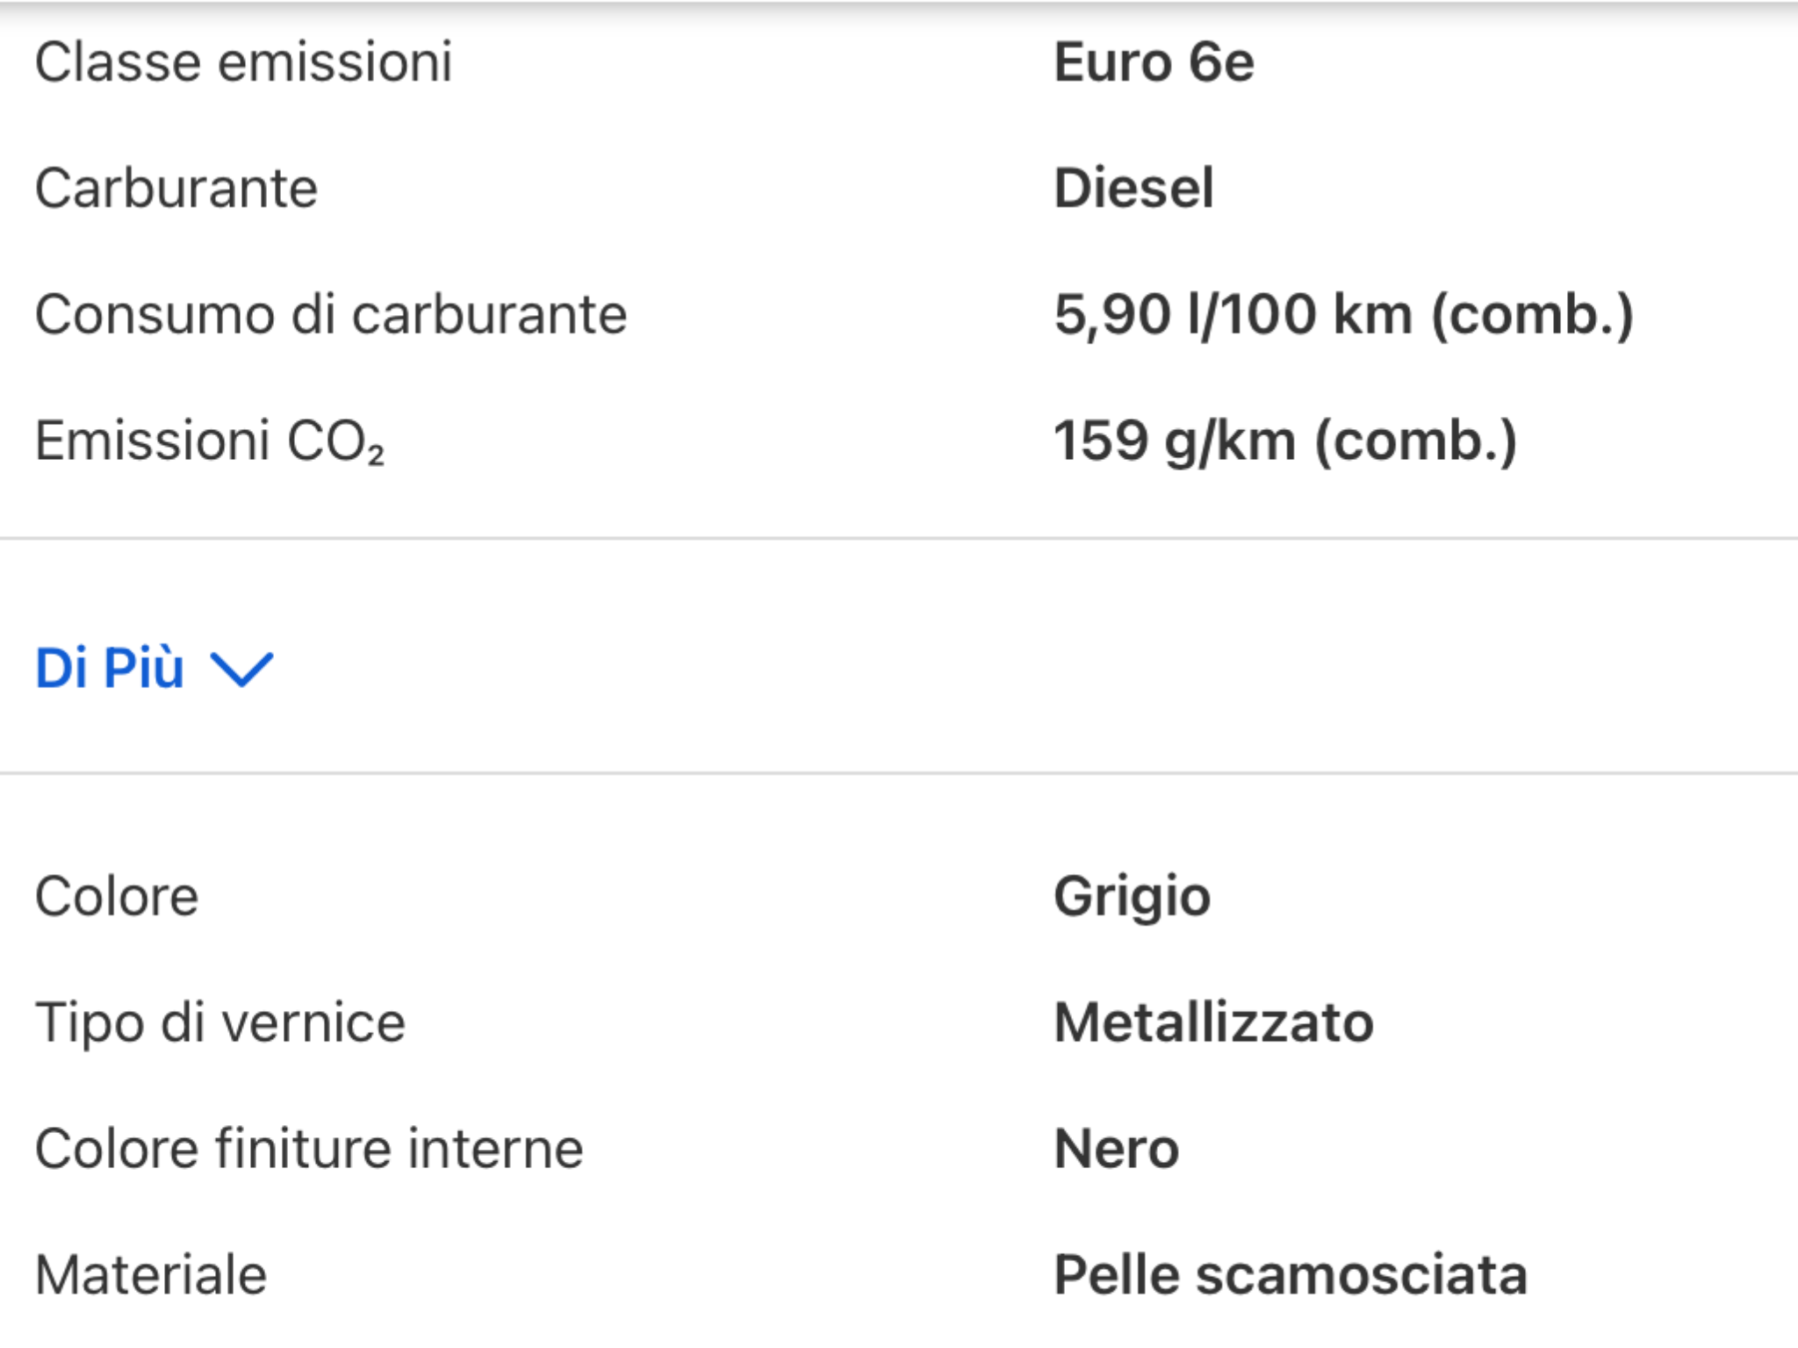Select the Colore label
The width and height of the screenshot is (1798, 1348).
tap(117, 897)
